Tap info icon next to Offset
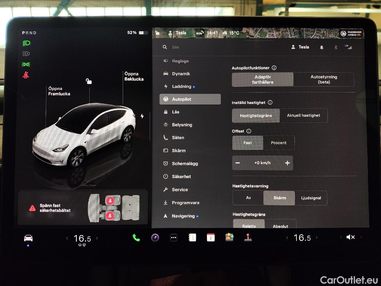 coord(249,131)
